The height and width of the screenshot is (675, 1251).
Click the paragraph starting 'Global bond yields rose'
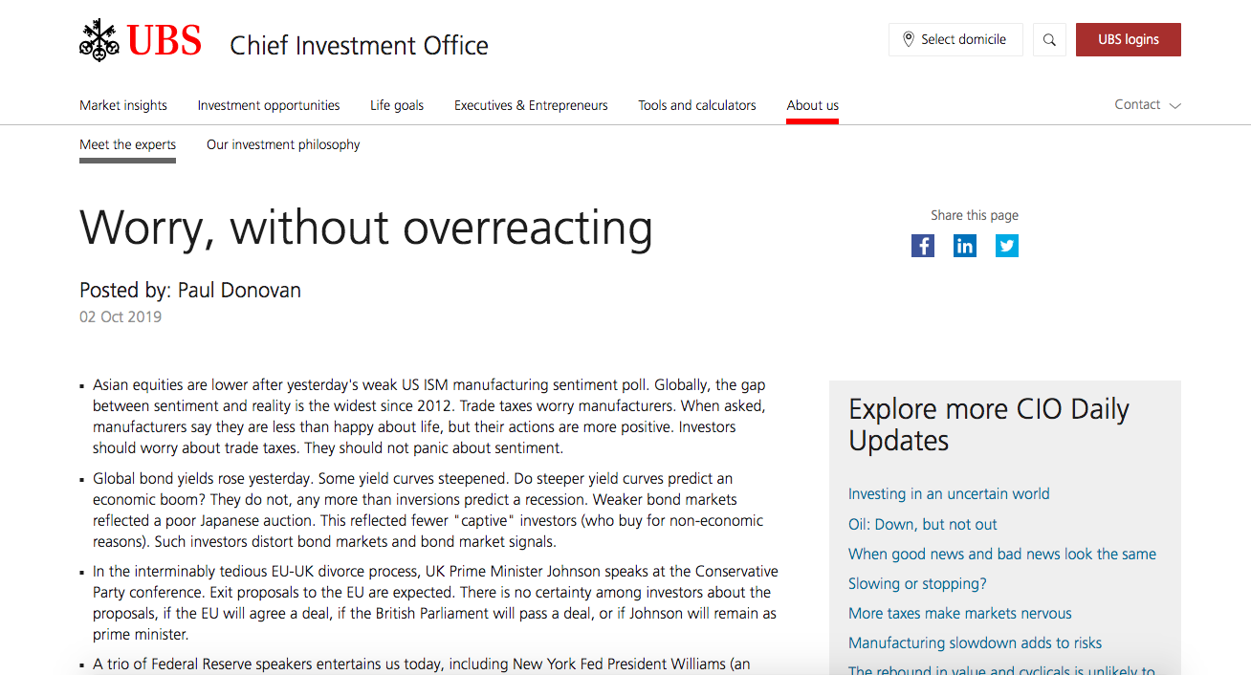point(428,511)
